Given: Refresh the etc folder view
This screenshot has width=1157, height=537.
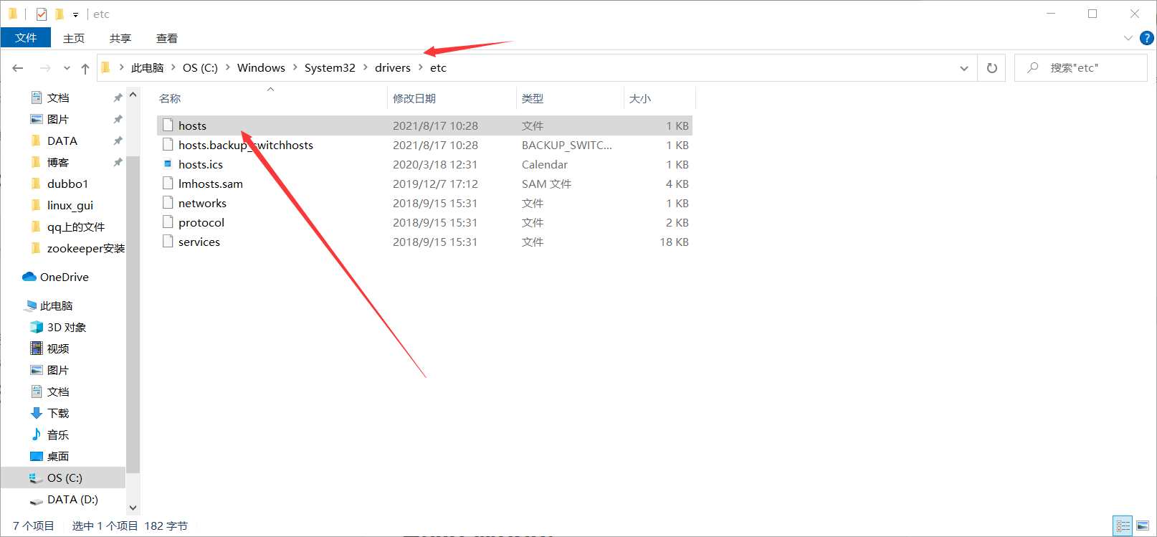Looking at the screenshot, I should click(x=992, y=68).
